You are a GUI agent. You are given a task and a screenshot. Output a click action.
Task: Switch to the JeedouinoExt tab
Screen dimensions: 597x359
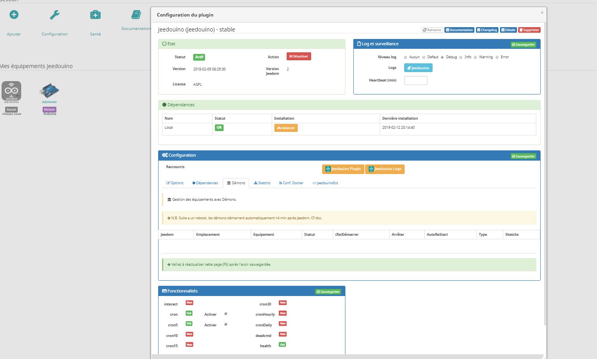pos(325,183)
